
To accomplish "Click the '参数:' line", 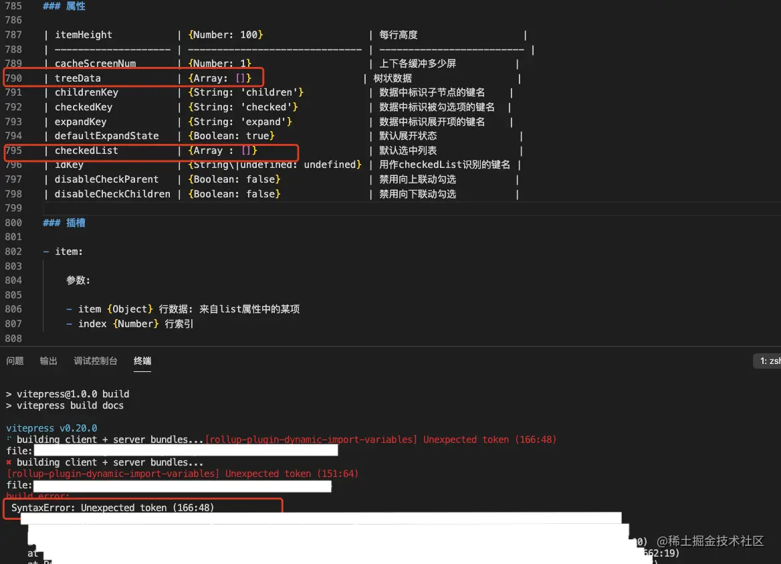I will (78, 280).
